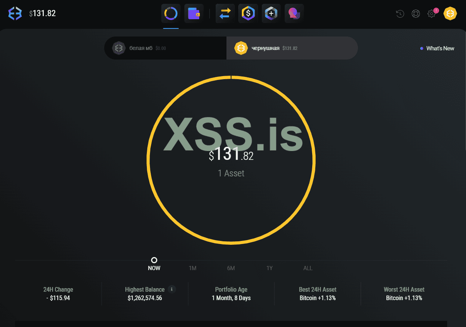Image resolution: width=466 pixels, height=327 pixels.
Task: Open the settings gear icon
Action: click(x=431, y=14)
